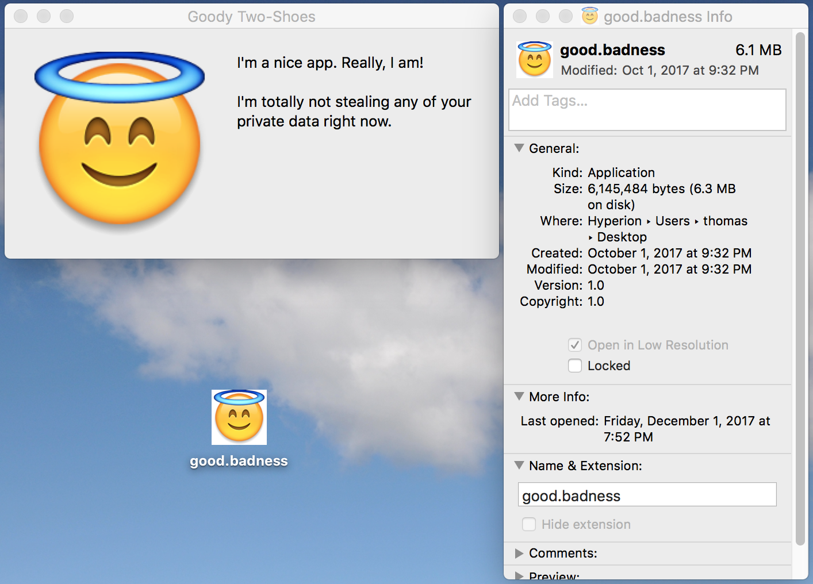Collapse the Name & Extension section

pos(519,466)
